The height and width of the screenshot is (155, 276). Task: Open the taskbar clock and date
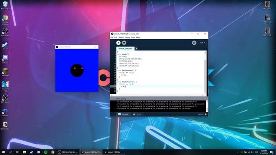(x=263, y=152)
